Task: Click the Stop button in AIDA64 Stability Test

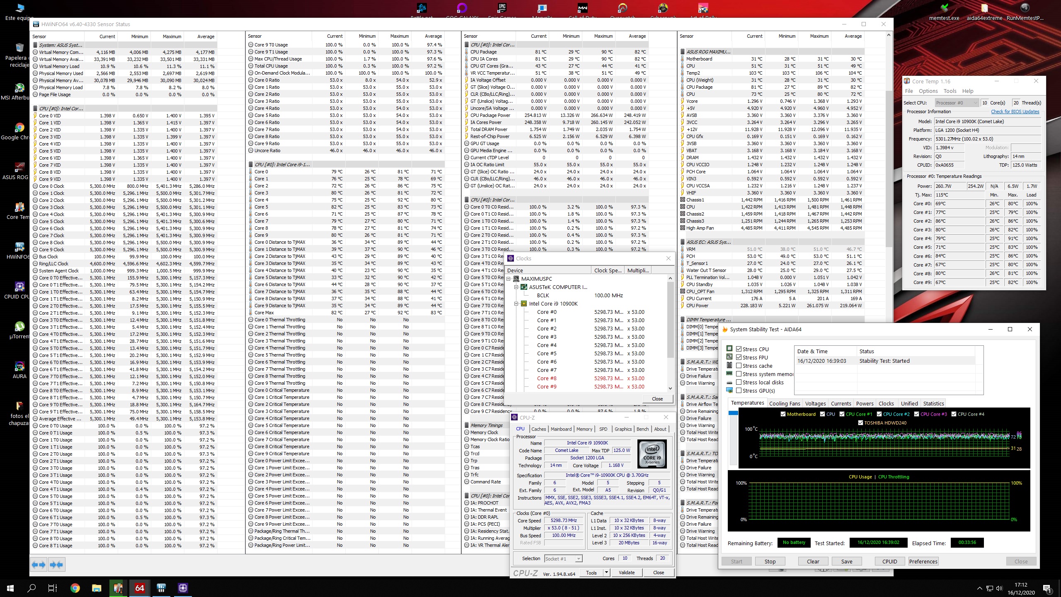Action: 770,561
